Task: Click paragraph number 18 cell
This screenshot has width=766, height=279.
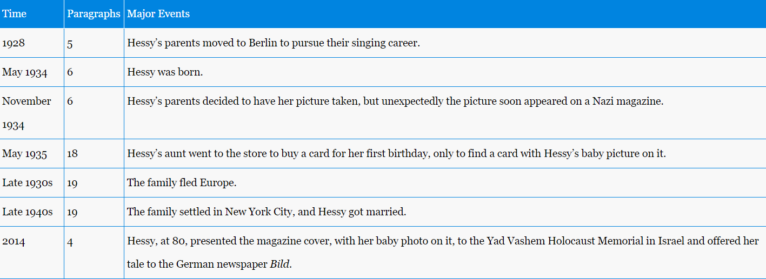Action: click(72, 154)
